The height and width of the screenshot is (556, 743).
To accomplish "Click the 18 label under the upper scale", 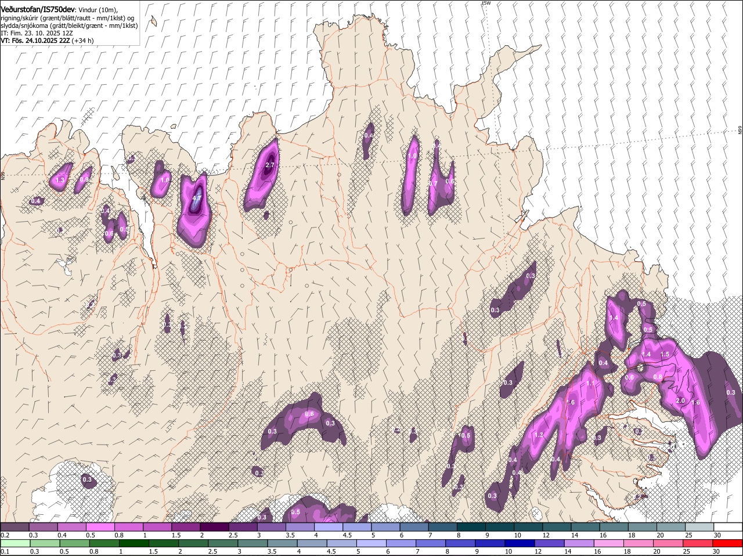I will (632, 535).
